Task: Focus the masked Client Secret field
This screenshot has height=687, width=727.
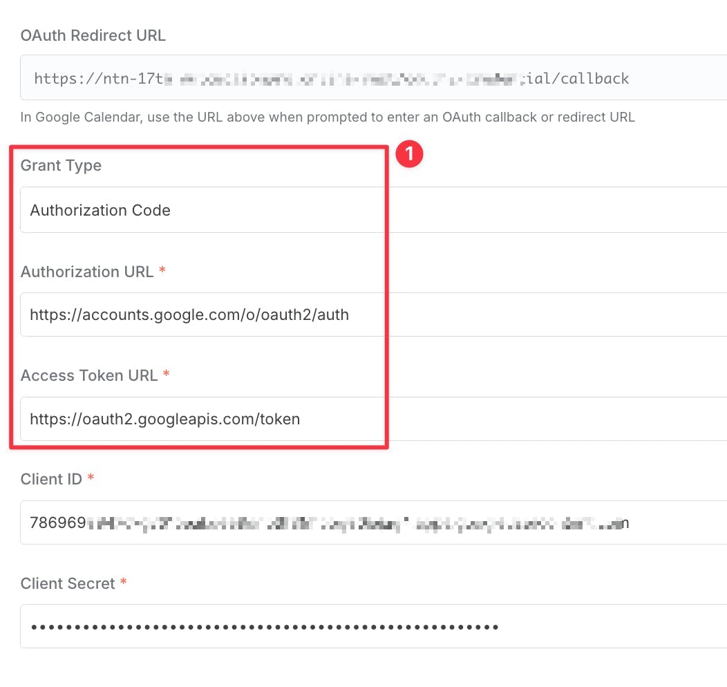Action: pos(373,626)
